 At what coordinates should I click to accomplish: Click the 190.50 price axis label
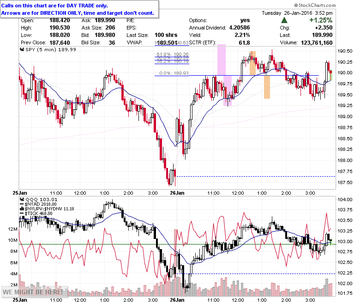pyautogui.click(x=345, y=51)
